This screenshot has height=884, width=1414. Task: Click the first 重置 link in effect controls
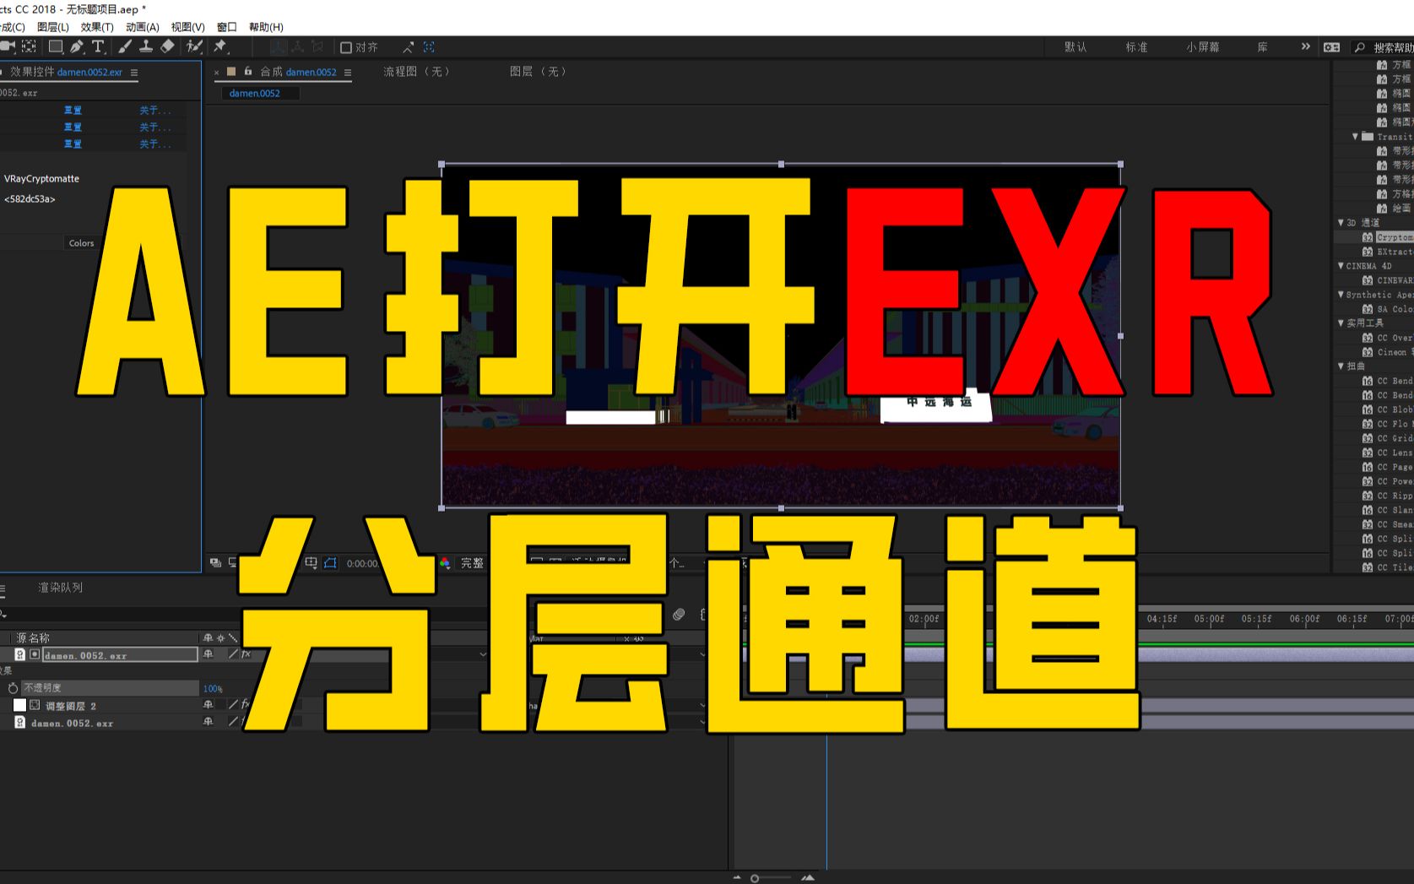pos(73,111)
